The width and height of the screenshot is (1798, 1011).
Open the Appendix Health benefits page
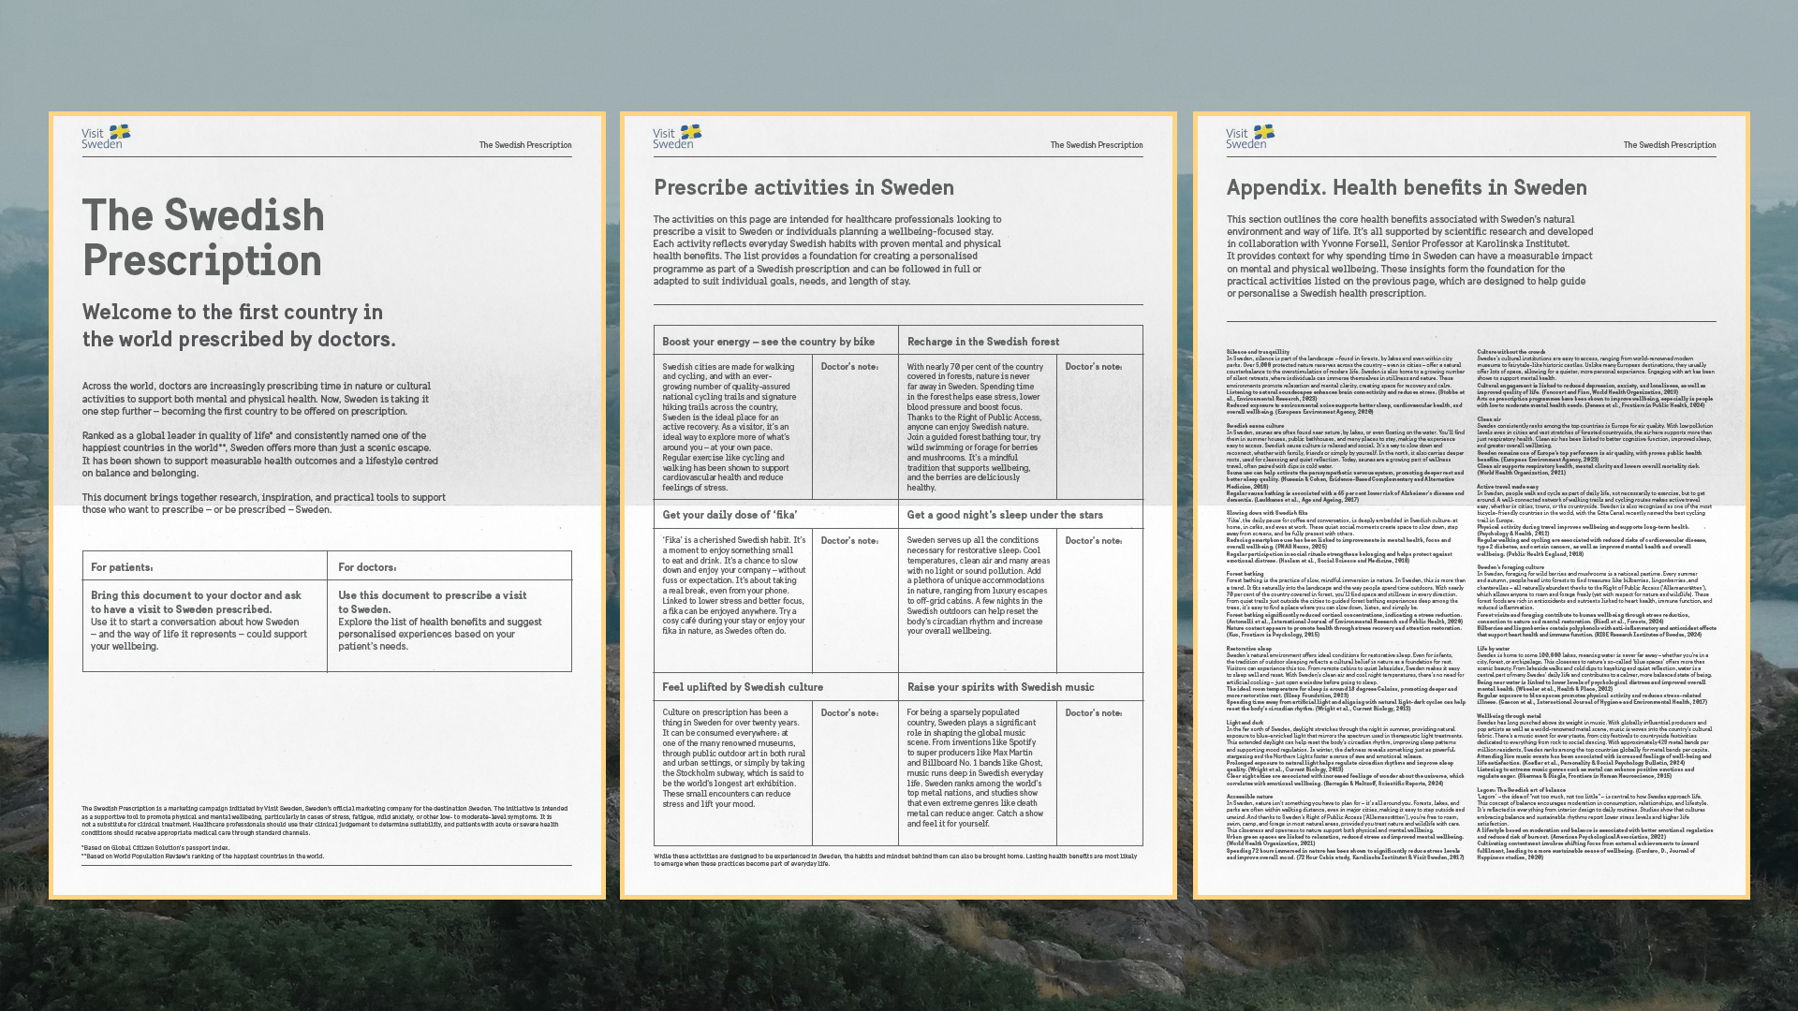pyautogui.click(x=1407, y=187)
